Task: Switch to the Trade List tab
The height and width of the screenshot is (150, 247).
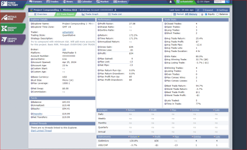Action: pos(115,14)
